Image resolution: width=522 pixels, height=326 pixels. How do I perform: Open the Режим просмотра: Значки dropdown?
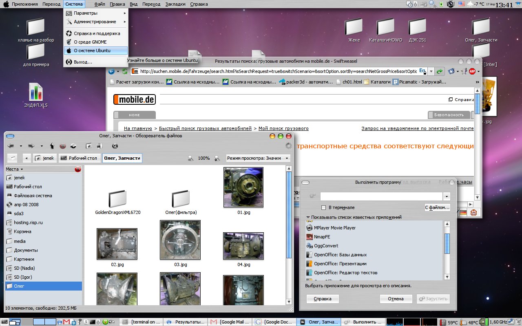click(x=258, y=158)
